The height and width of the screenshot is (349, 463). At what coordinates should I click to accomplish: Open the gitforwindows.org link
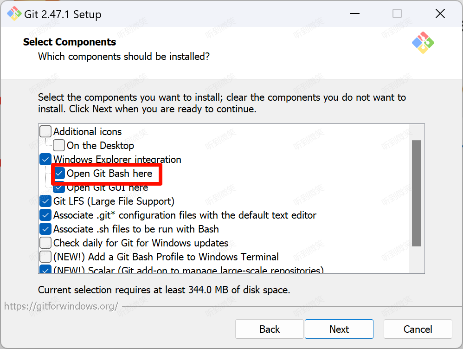(61, 306)
